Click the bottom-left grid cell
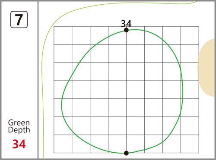 coord(63,144)
